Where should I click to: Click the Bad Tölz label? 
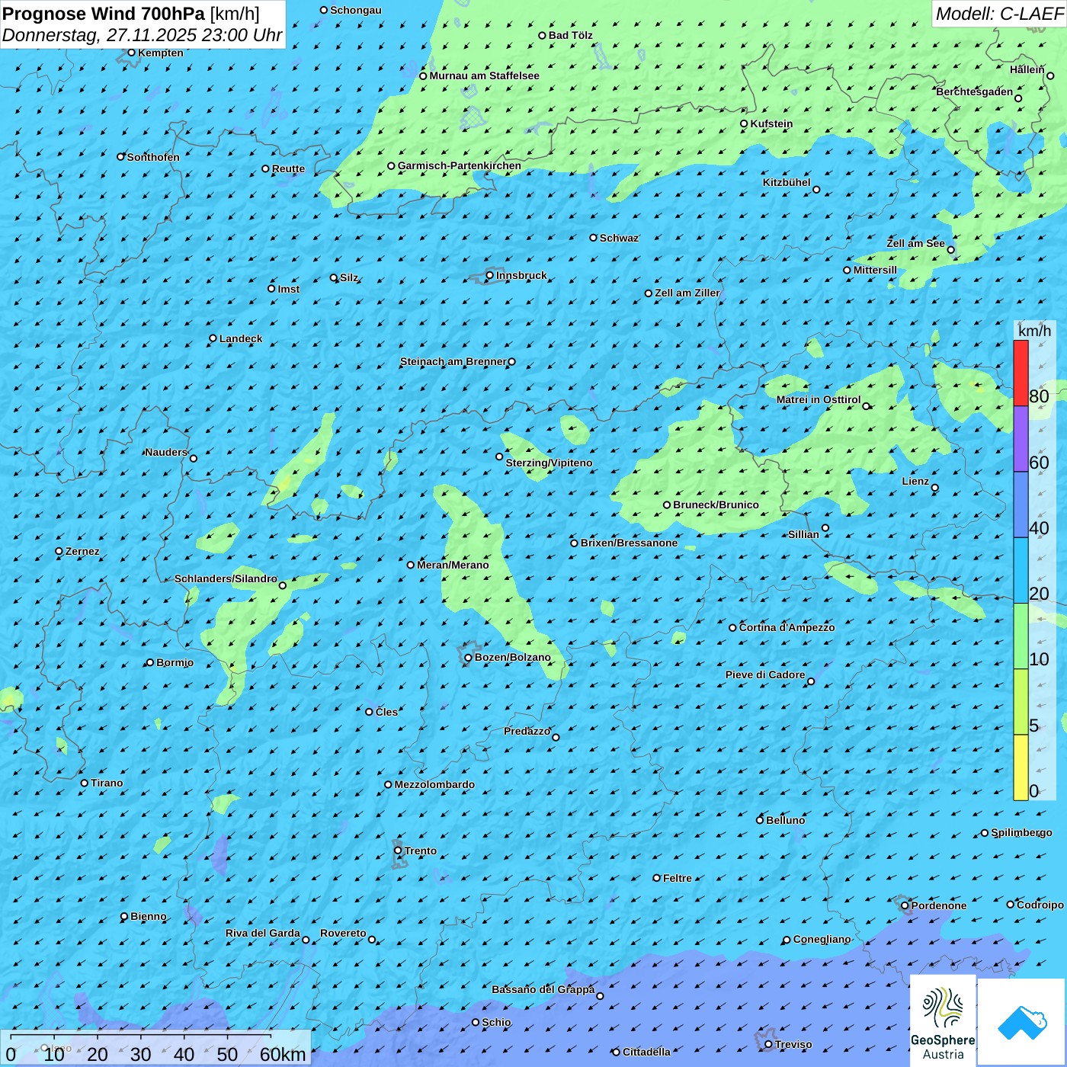[570, 35]
